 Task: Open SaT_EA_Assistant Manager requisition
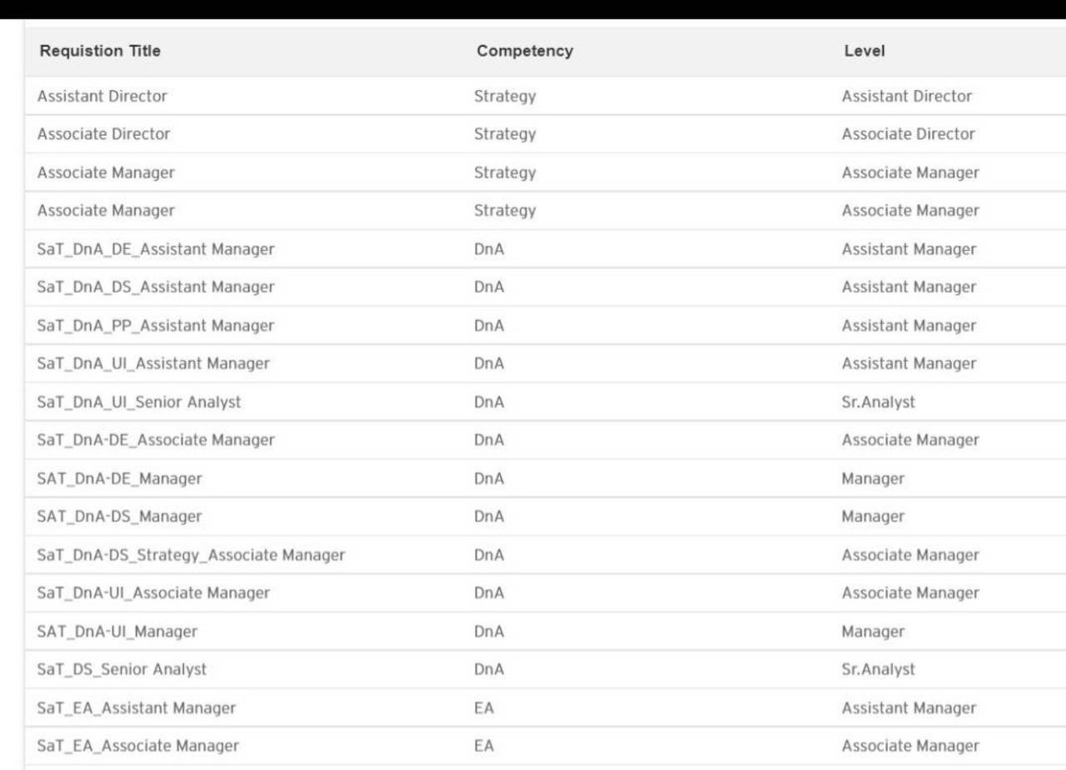pos(136,708)
